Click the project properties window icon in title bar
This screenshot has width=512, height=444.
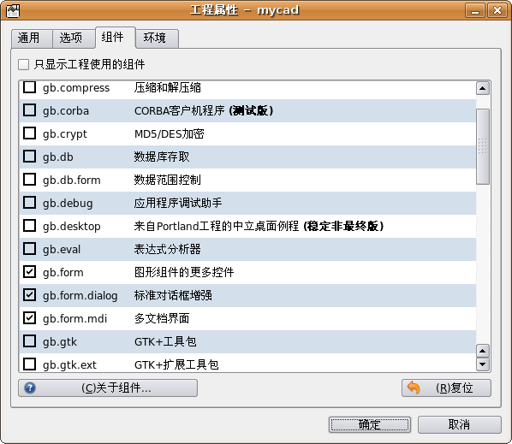coord(13,10)
